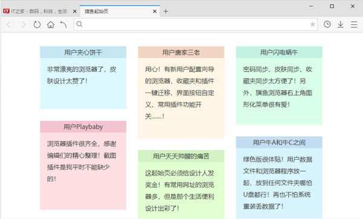Bookmark this page with the star
This screenshot has width=363, height=219.
(313, 24)
